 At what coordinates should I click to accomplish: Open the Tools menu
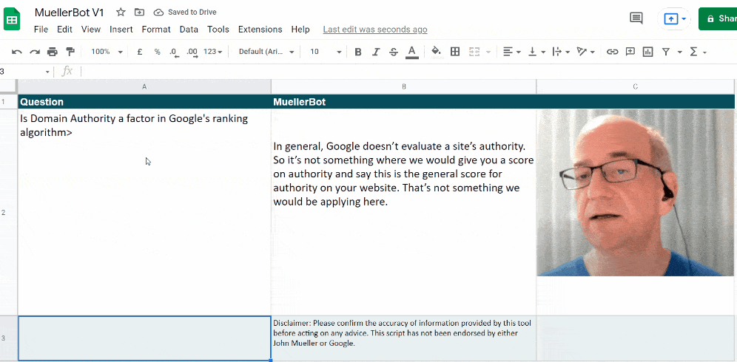click(x=218, y=29)
